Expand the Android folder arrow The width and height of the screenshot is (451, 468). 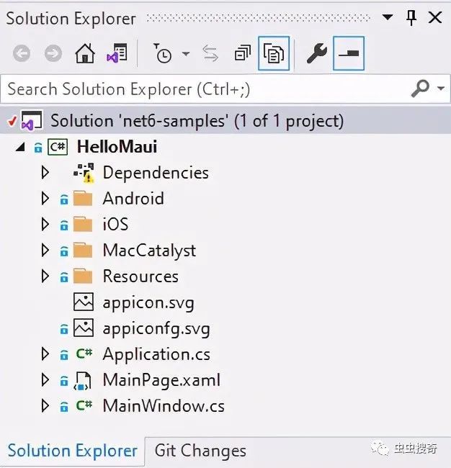[x=45, y=199]
